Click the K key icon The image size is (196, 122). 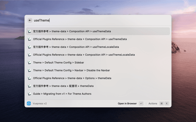click(167, 103)
